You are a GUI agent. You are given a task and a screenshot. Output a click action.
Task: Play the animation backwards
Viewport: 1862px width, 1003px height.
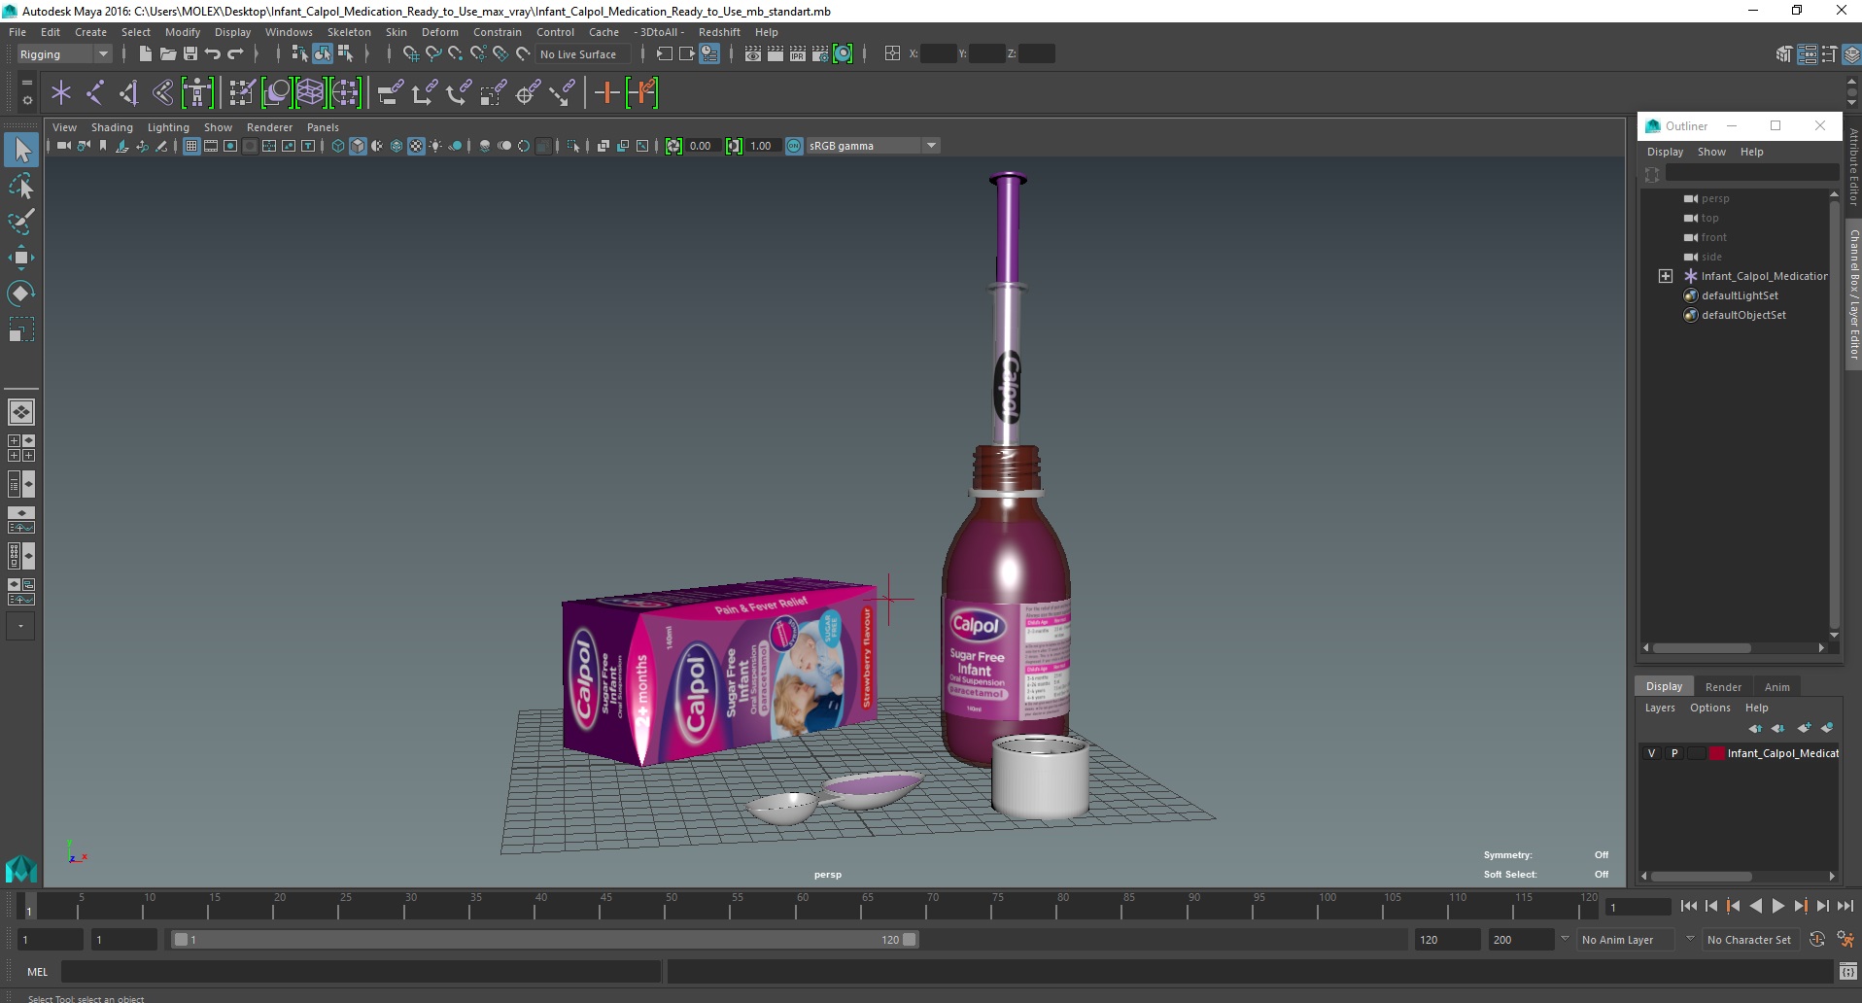click(x=1755, y=906)
